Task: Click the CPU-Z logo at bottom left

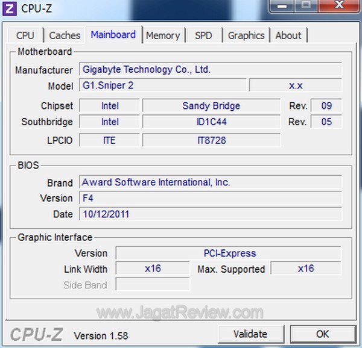Action: click(x=36, y=334)
